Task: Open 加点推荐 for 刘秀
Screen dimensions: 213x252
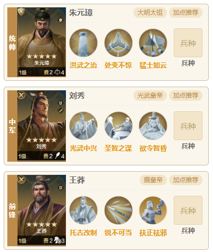Action: pyautogui.click(x=186, y=96)
